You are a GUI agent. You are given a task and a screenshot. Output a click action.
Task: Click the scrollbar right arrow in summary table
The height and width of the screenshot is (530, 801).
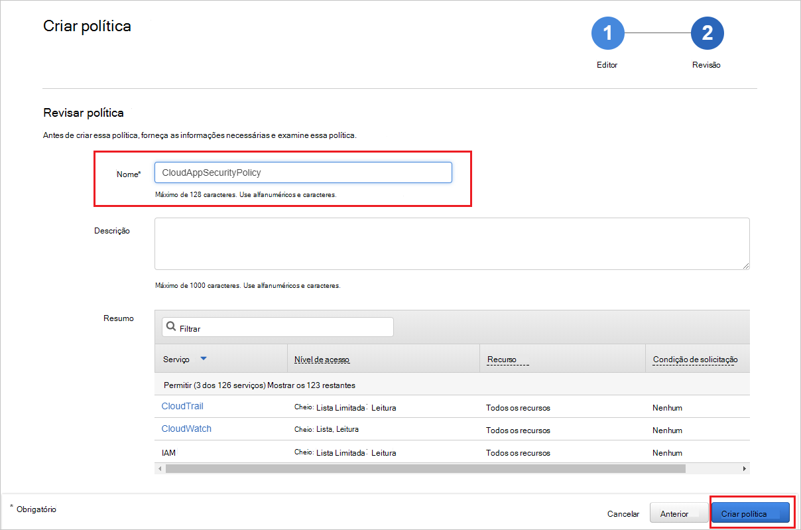point(745,468)
